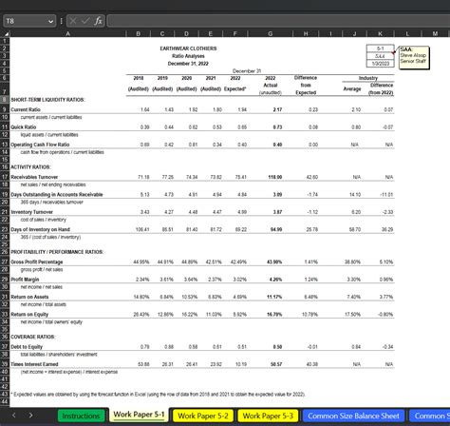Click the Enter checkmark formula icon
Screen dimensions: 450x426
pos(85,21)
